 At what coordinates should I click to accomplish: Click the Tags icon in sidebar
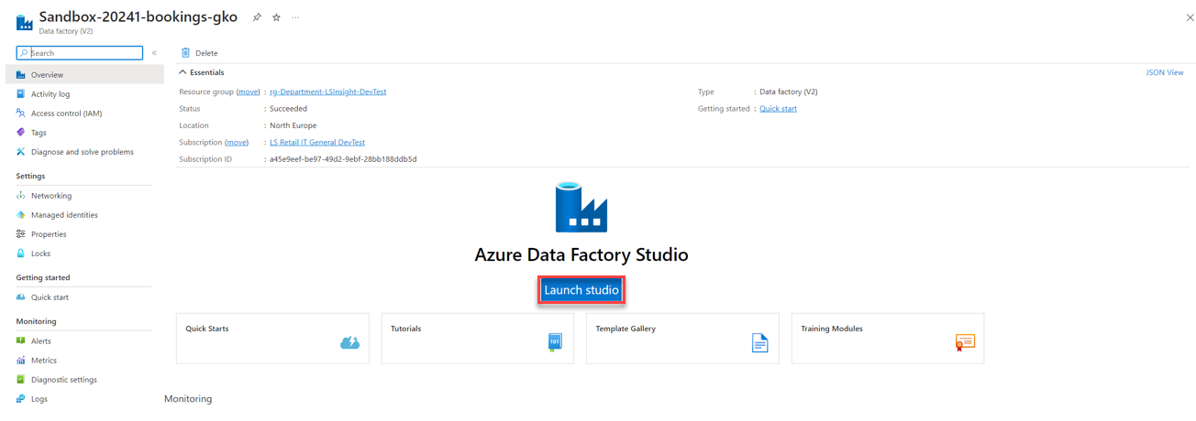[20, 133]
